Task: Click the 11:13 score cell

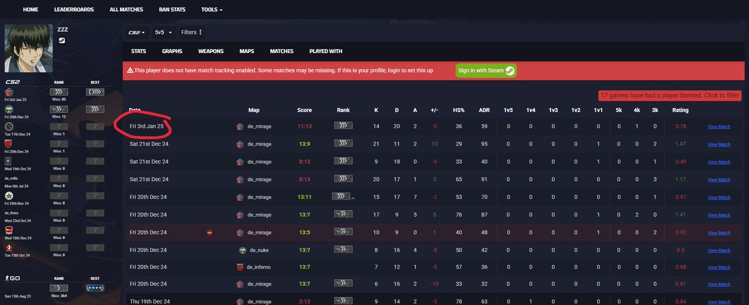Action: pos(305,127)
